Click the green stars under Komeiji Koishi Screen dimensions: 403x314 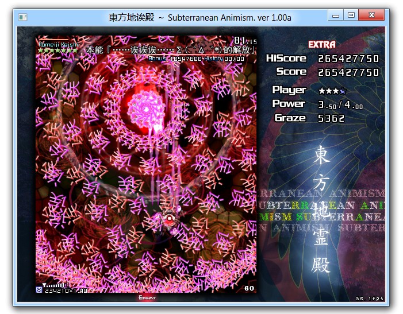tap(57, 51)
